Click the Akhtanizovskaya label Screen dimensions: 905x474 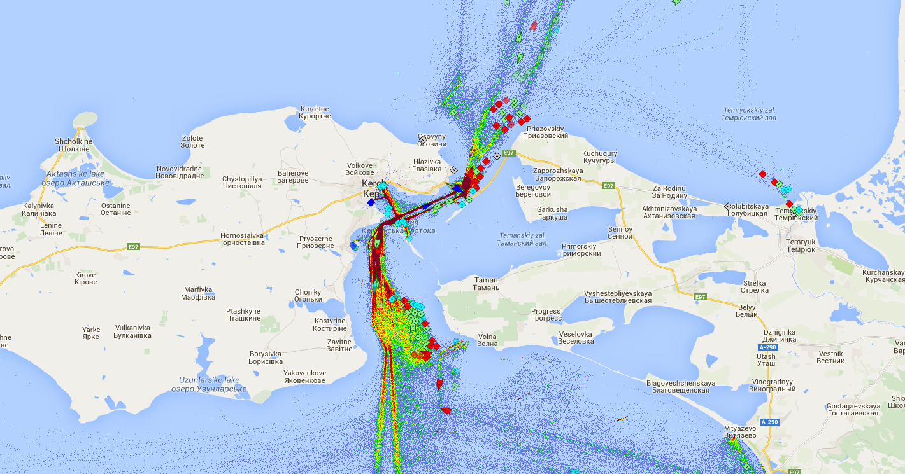tap(669, 212)
